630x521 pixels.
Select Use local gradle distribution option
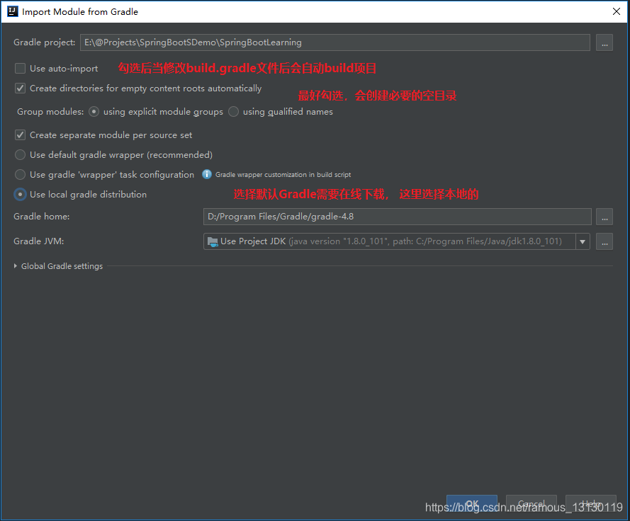(20, 194)
